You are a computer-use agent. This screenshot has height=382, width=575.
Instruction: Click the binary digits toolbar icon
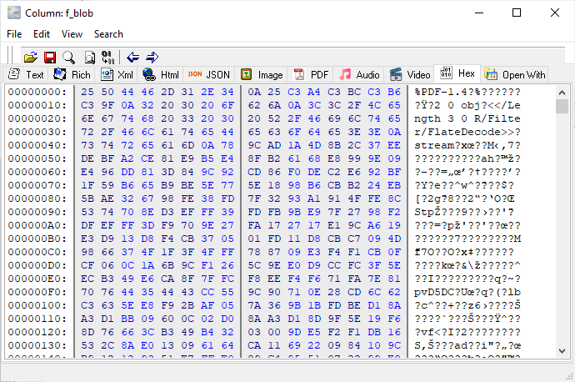coord(107,57)
